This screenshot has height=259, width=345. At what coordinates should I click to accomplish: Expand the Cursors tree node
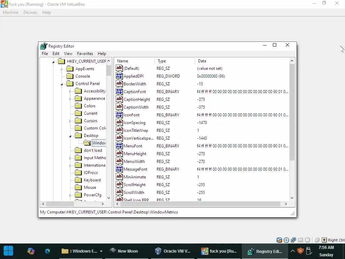click(x=70, y=121)
